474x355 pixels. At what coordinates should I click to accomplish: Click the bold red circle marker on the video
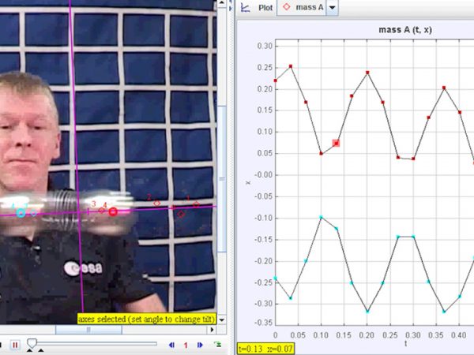click(x=113, y=211)
